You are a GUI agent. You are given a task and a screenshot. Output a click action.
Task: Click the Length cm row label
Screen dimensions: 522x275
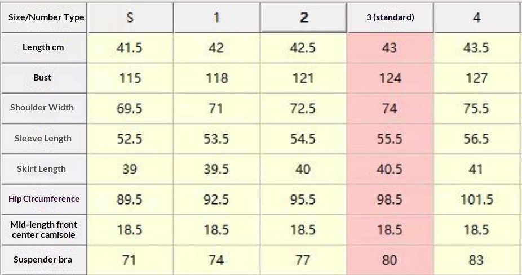(x=43, y=47)
